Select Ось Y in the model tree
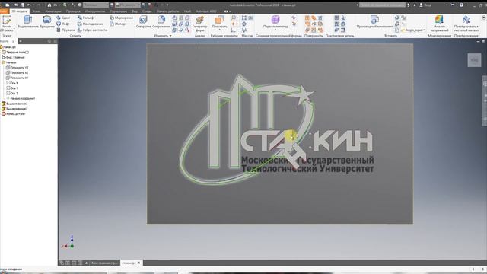 click(12, 88)
